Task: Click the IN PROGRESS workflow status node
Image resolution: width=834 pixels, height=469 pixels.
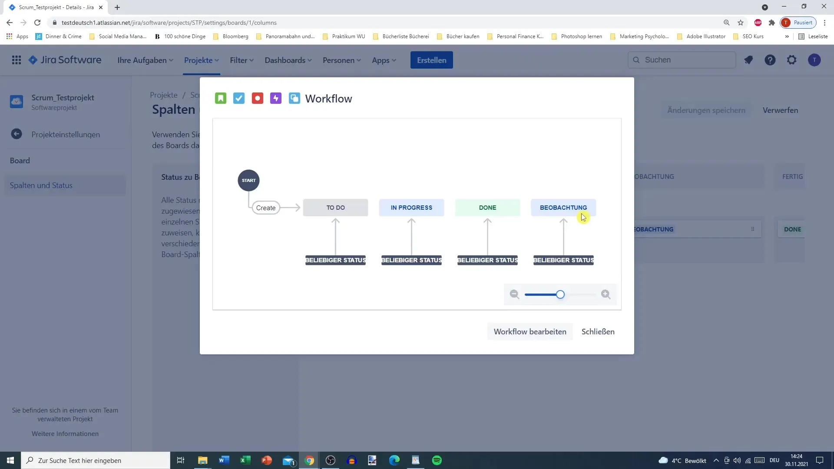Action: pos(412,207)
